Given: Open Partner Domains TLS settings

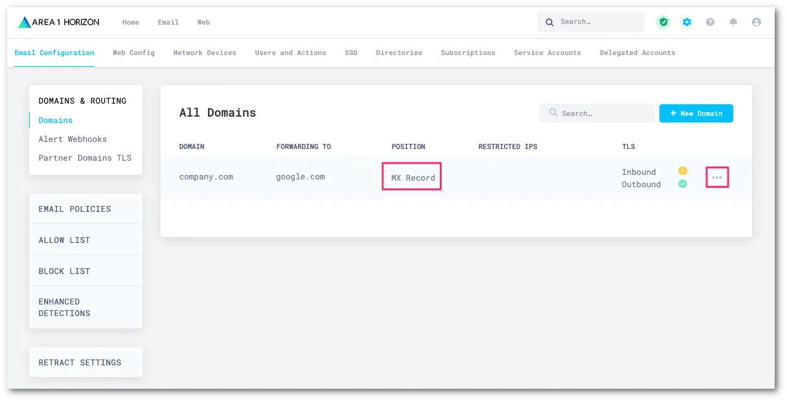Looking at the screenshot, I should (x=84, y=157).
